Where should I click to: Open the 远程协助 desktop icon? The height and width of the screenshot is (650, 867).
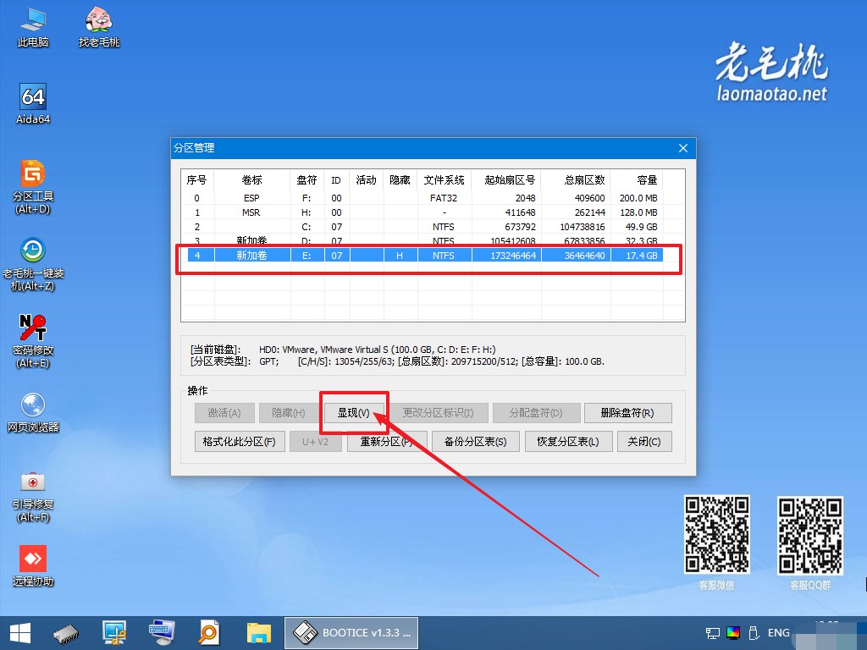[33, 566]
